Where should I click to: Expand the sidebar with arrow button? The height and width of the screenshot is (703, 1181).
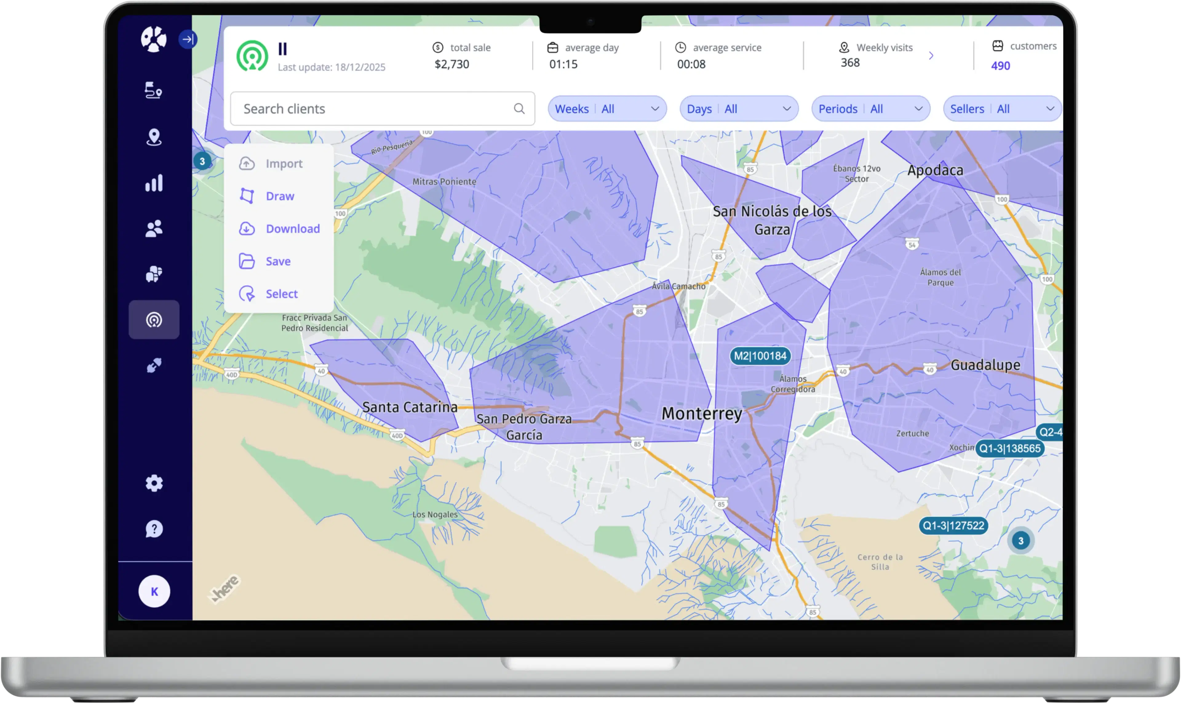[188, 39]
